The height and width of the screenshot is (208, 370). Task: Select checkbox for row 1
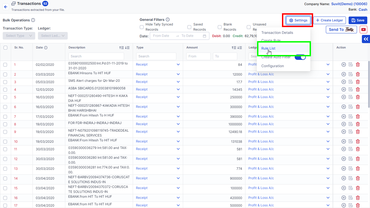[5, 65]
